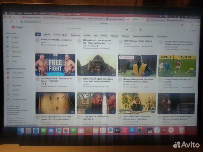Go back with the browser back arrow
Screen dimensions: 203x152
[x=6, y=21]
